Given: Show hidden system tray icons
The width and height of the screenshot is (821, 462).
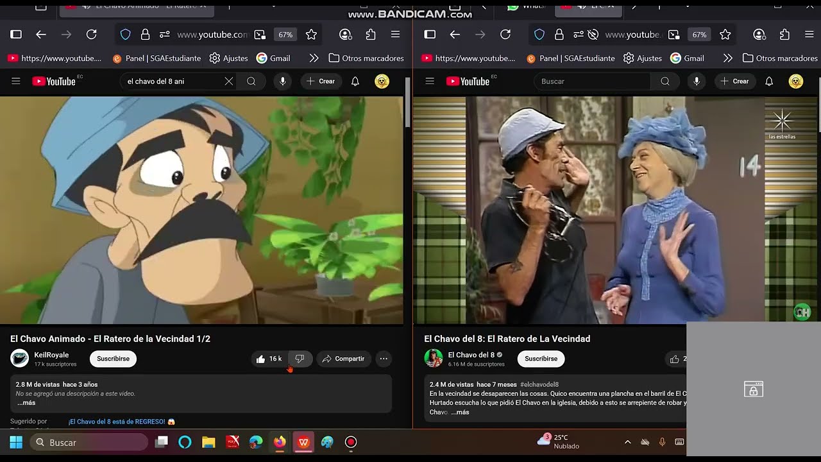Looking at the screenshot, I should tap(627, 442).
